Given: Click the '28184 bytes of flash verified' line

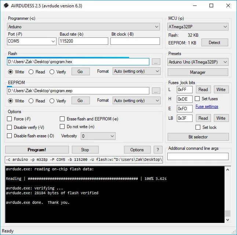Looking at the screenshot, I should coord(52,193).
